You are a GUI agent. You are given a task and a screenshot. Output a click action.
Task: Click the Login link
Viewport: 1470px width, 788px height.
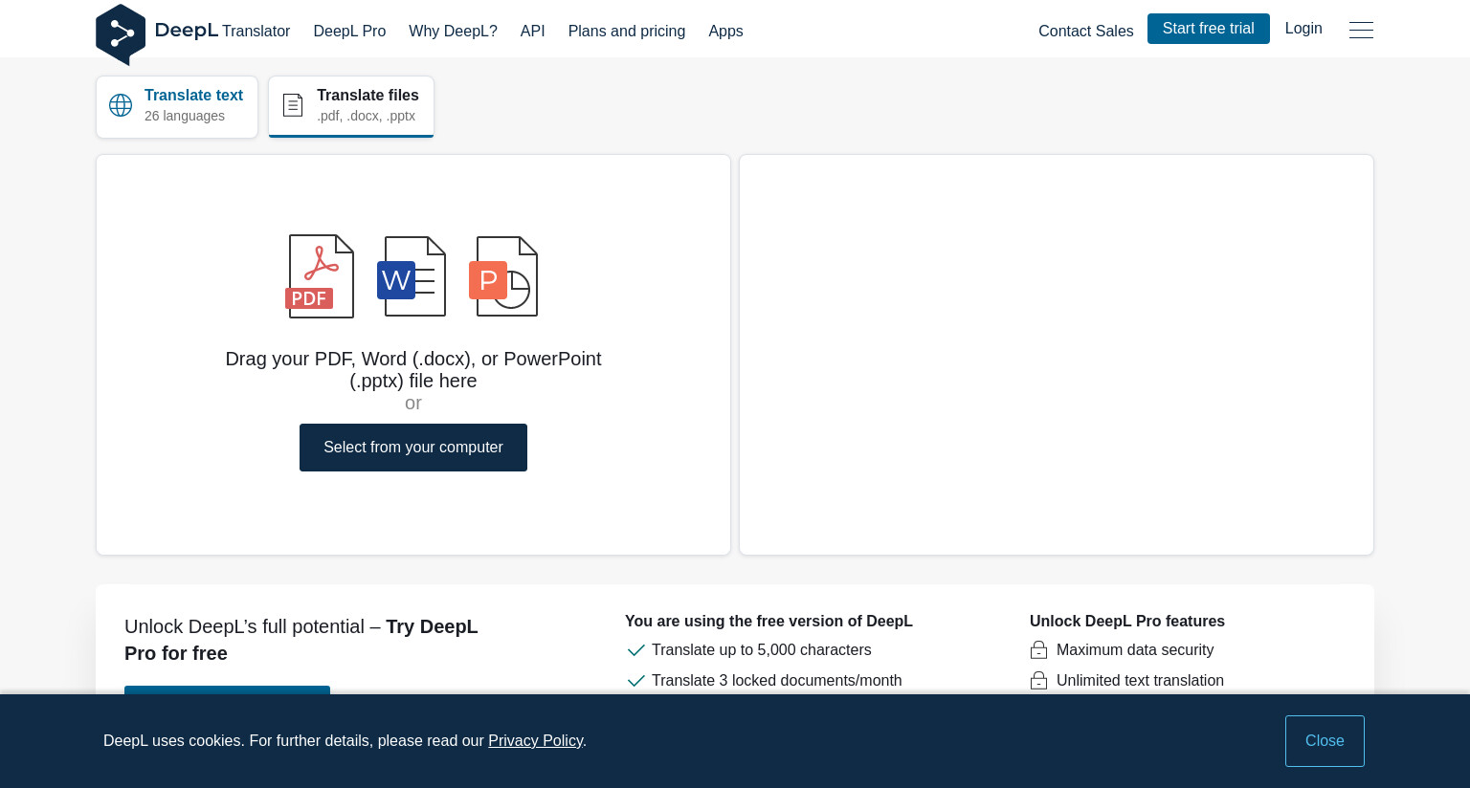[x=1303, y=29]
